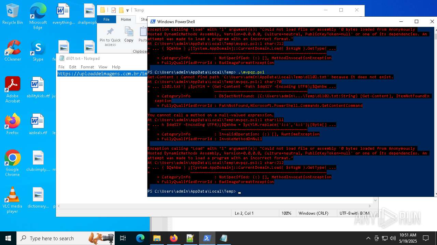Click the taskbar search box

coord(66,238)
